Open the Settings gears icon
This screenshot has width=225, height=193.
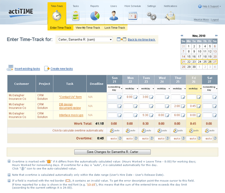click(151, 16)
